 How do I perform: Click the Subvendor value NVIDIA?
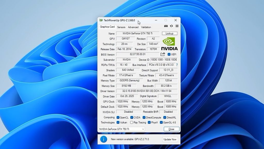click(x=127, y=60)
